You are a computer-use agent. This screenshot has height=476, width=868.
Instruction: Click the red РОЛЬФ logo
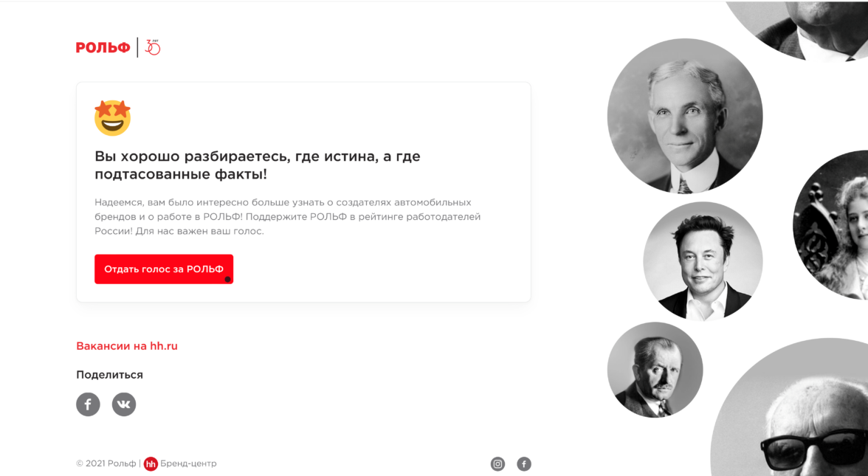click(103, 47)
